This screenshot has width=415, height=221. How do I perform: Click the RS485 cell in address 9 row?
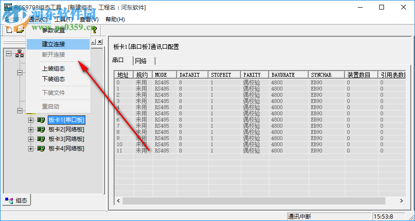[165, 138]
